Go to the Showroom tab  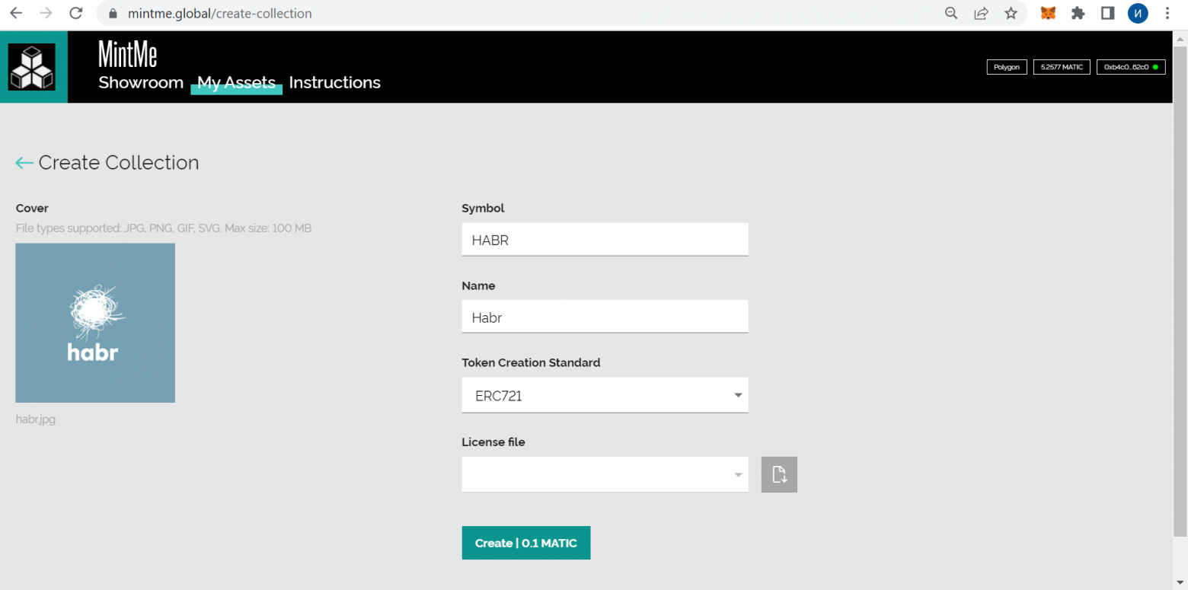[x=141, y=82]
